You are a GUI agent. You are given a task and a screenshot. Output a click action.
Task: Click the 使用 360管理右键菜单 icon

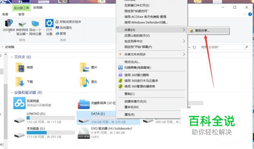[120, 86]
